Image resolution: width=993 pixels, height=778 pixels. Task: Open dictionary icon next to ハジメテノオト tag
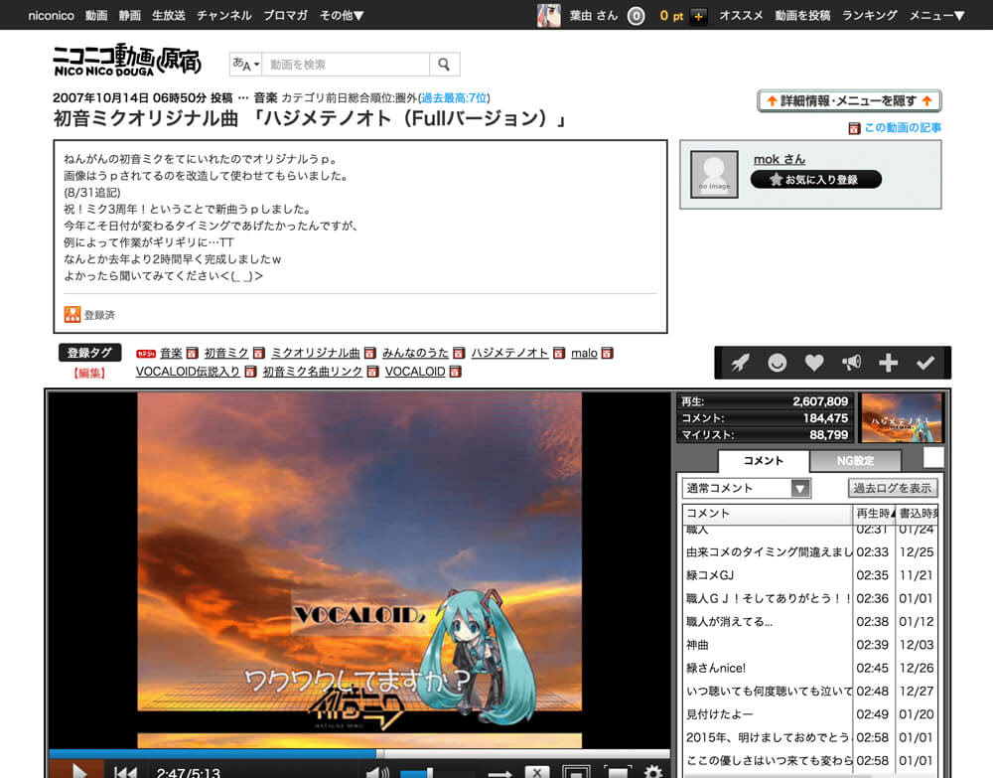(x=558, y=353)
